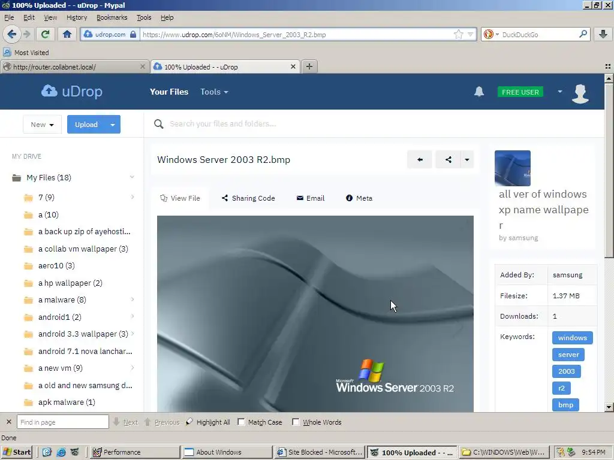Switch to the Performance taskbar window
The image size is (614, 460).
point(135,452)
